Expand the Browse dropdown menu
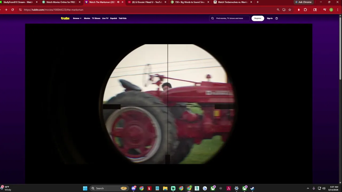Screen dimensions: 342x192 pyautogui.click(x=77, y=18)
